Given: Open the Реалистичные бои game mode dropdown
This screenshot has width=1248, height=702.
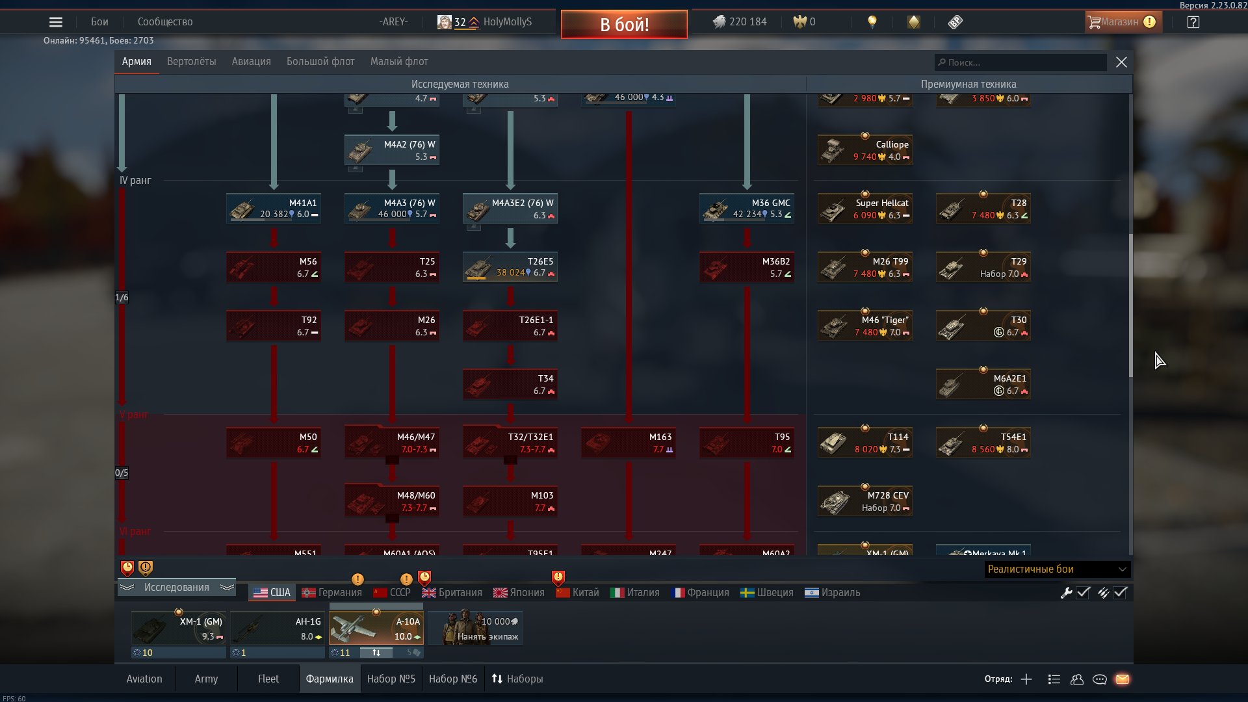Looking at the screenshot, I should tap(1057, 569).
